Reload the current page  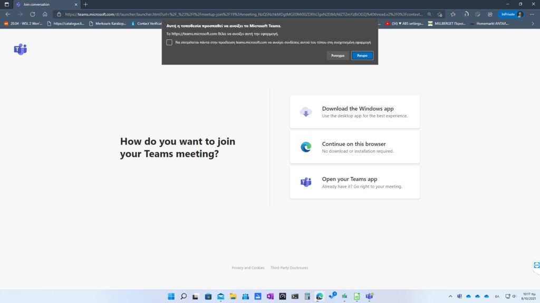[32, 14]
